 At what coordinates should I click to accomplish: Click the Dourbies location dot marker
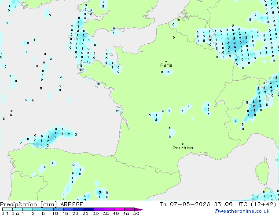183,144
